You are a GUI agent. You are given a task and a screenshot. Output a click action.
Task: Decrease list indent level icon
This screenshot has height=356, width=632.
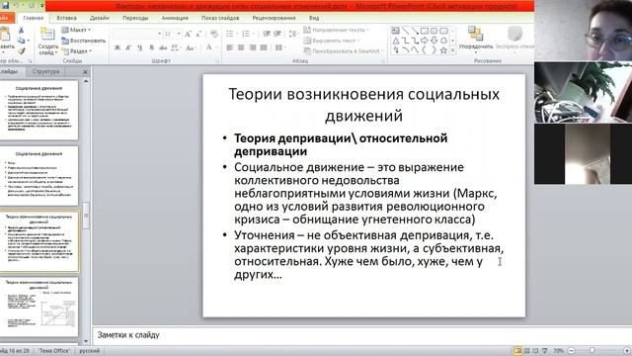coord(266,34)
